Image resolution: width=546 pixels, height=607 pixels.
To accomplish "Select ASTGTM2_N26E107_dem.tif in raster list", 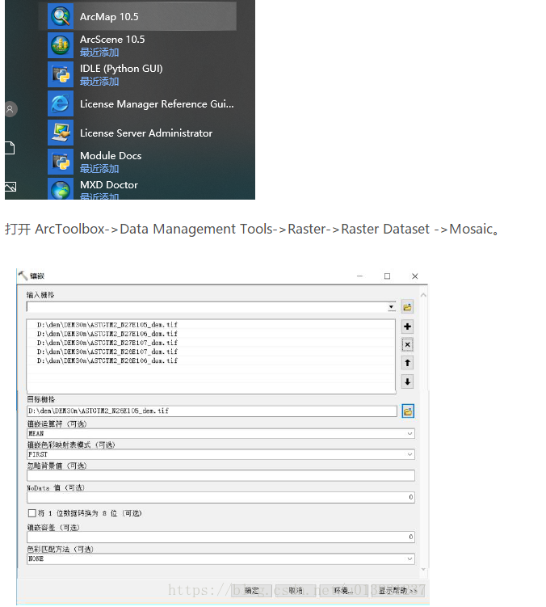I will pos(107,352).
